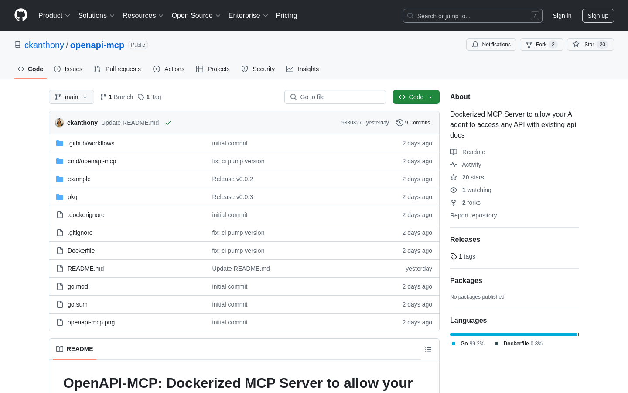628x393 pixels.
Task: View the 2 forks link
Action: [465, 203]
